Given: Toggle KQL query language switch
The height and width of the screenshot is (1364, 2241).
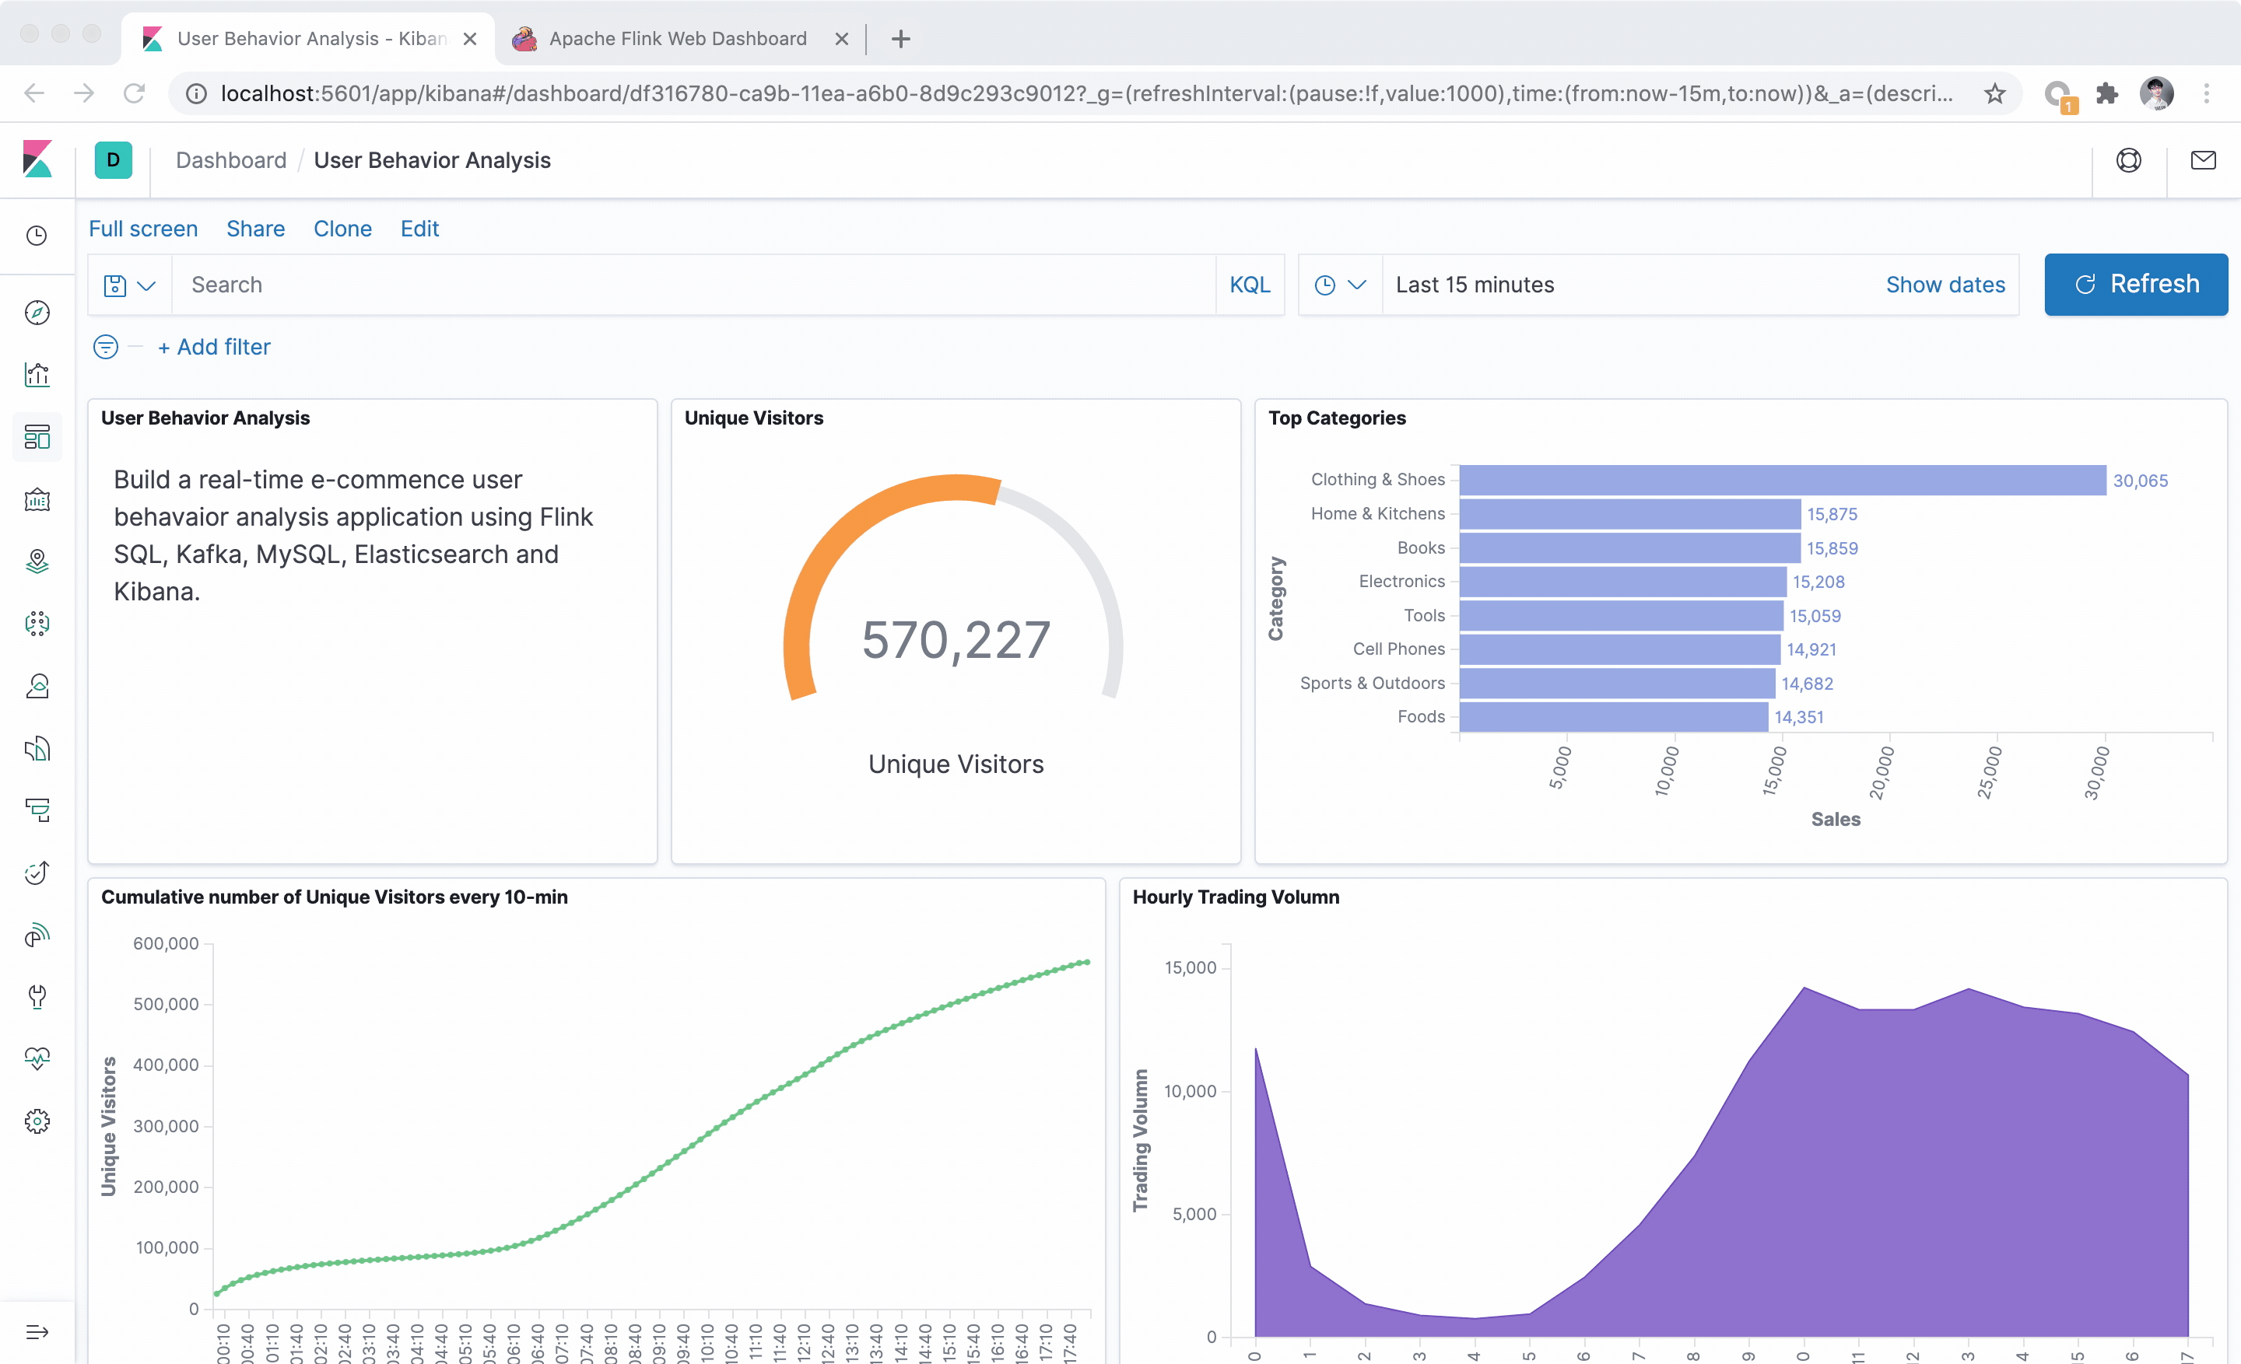Looking at the screenshot, I should click(1249, 285).
